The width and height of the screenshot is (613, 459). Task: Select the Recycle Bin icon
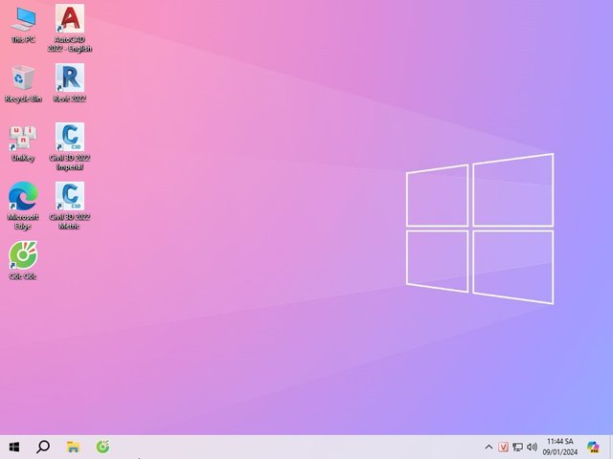[23, 83]
